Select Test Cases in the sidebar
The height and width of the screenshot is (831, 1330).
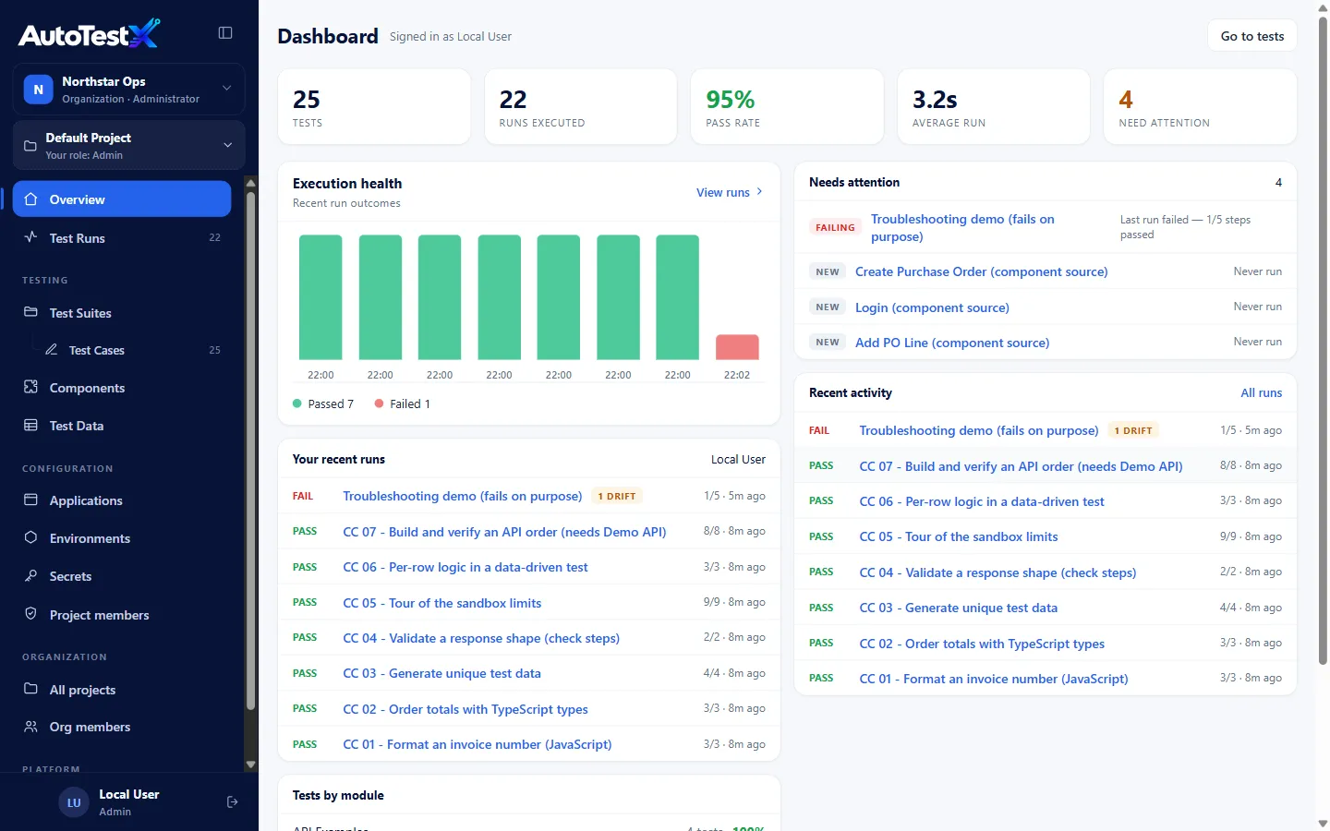(132, 350)
